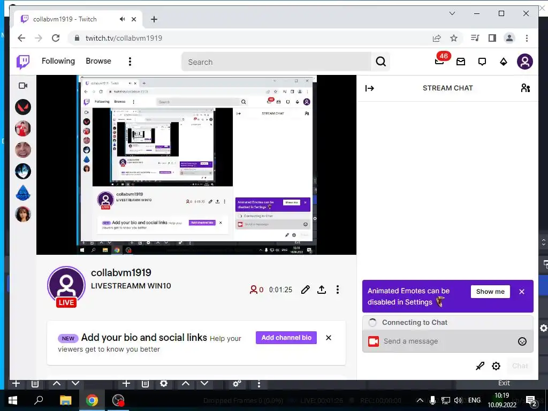This screenshot has height=411, width=548.
Task: Open the Browse page
Action: 98,61
